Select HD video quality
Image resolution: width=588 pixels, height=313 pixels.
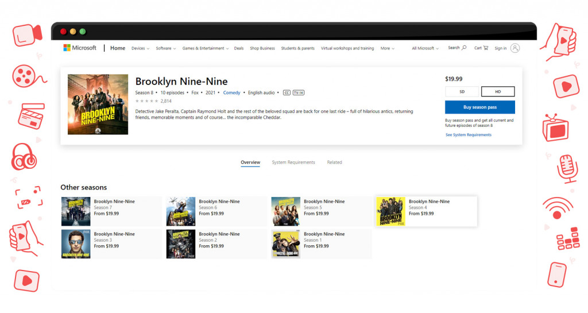tap(498, 91)
